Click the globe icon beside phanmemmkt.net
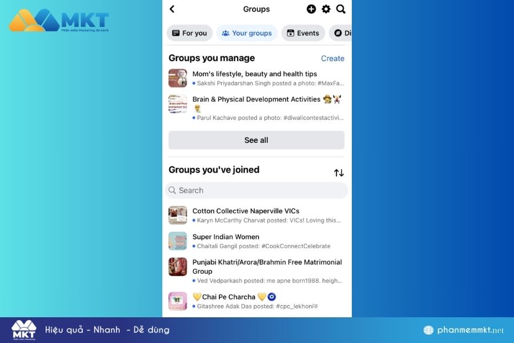The height and width of the screenshot is (343, 514). (428, 330)
